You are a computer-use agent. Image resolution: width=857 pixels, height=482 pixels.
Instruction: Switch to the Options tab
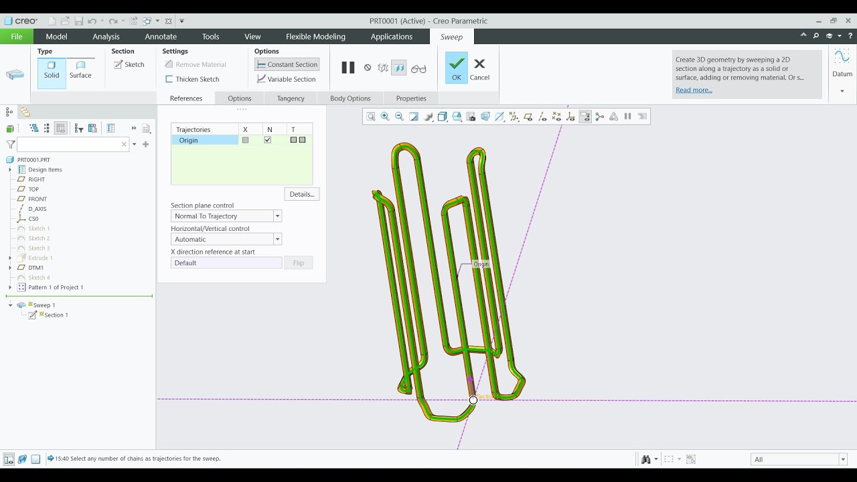[239, 98]
